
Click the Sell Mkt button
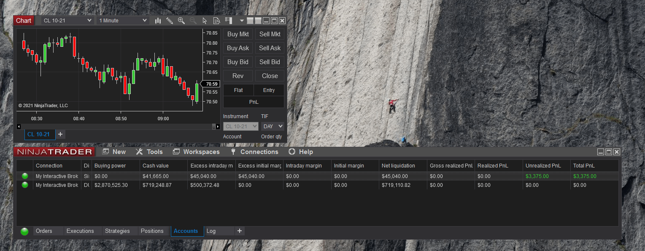(x=270, y=34)
